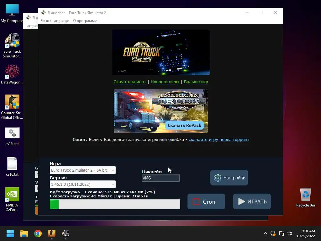Click the sync update tray icon
This screenshot has width=321, height=241.
pos(273,233)
